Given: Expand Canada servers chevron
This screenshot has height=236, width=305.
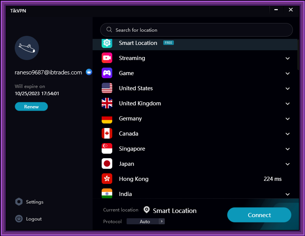Looking at the screenshot, I should (x=288, y=134).
